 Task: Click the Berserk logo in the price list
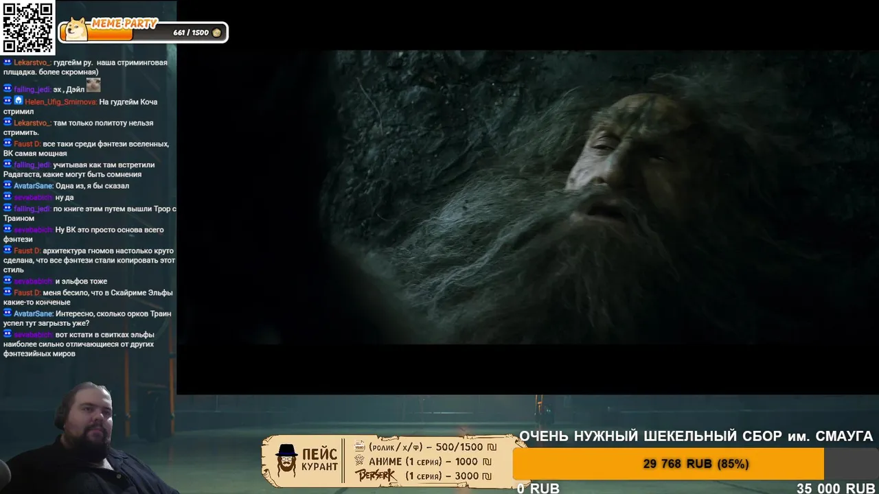376,475
